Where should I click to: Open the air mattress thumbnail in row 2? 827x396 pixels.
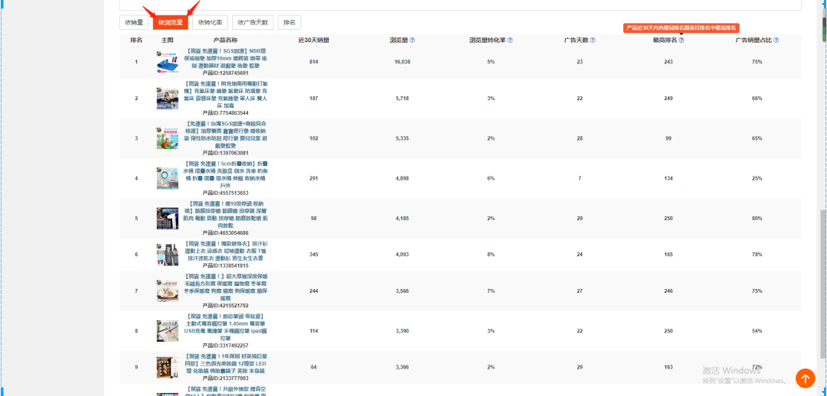click(x=167, y=99)
